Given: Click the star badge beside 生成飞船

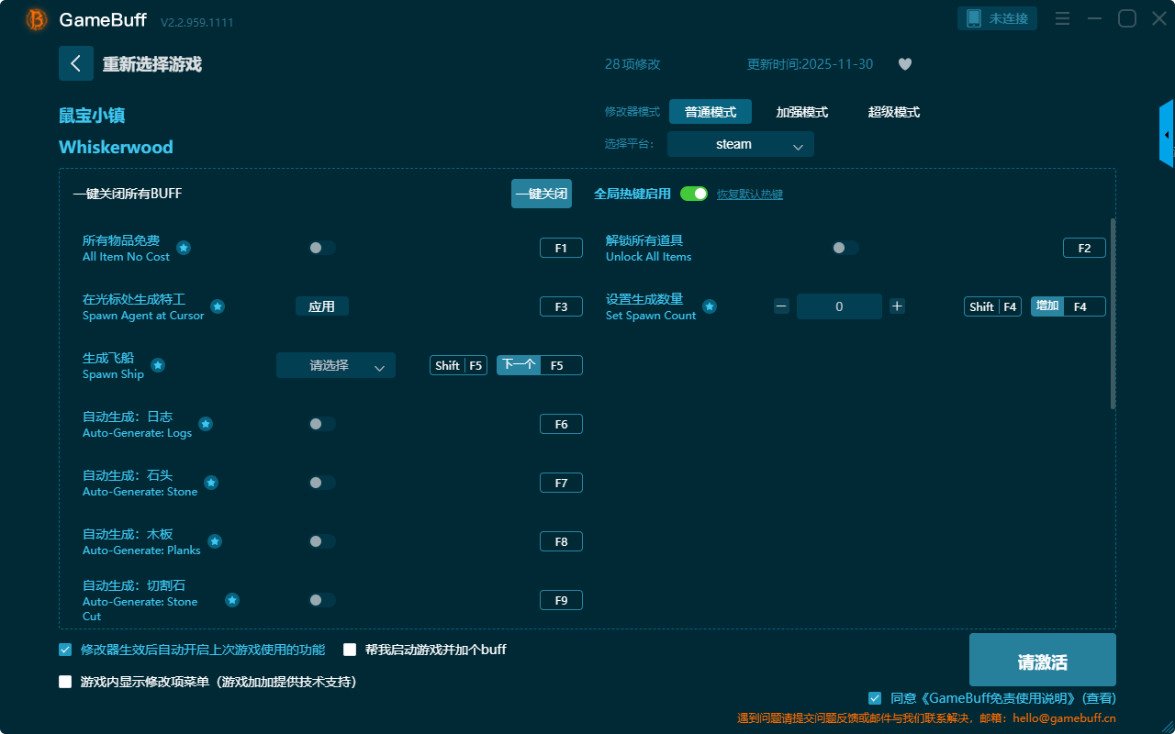Looking at the screenshot, I should coord(158,365).
